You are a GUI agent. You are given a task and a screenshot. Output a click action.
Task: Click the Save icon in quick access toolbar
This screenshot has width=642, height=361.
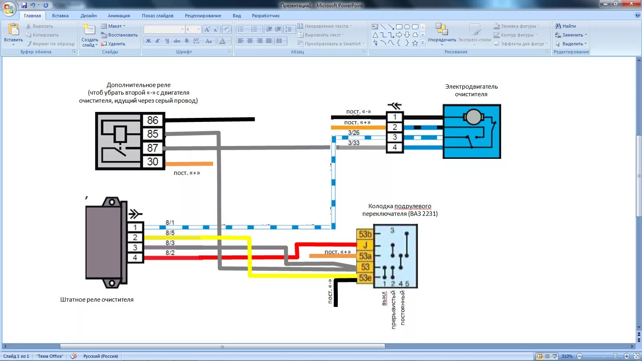(24, 5)
